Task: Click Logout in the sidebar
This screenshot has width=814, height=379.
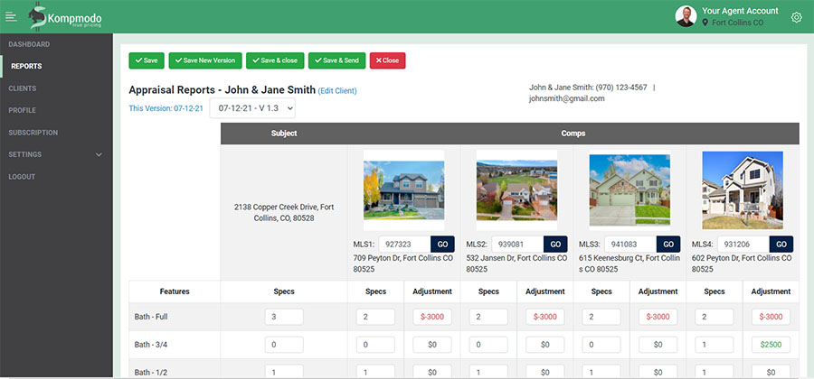Action: 22,177
